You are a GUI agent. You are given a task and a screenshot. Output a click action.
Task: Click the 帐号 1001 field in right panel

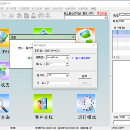point(124,21)
